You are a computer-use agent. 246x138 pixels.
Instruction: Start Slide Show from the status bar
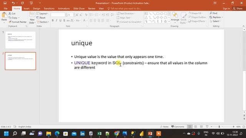click(x=207, y=127)
